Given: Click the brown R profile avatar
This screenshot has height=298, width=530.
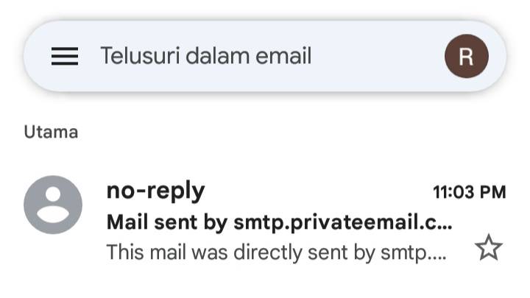Looking at the screenshot, I should (x=466, y=56).
